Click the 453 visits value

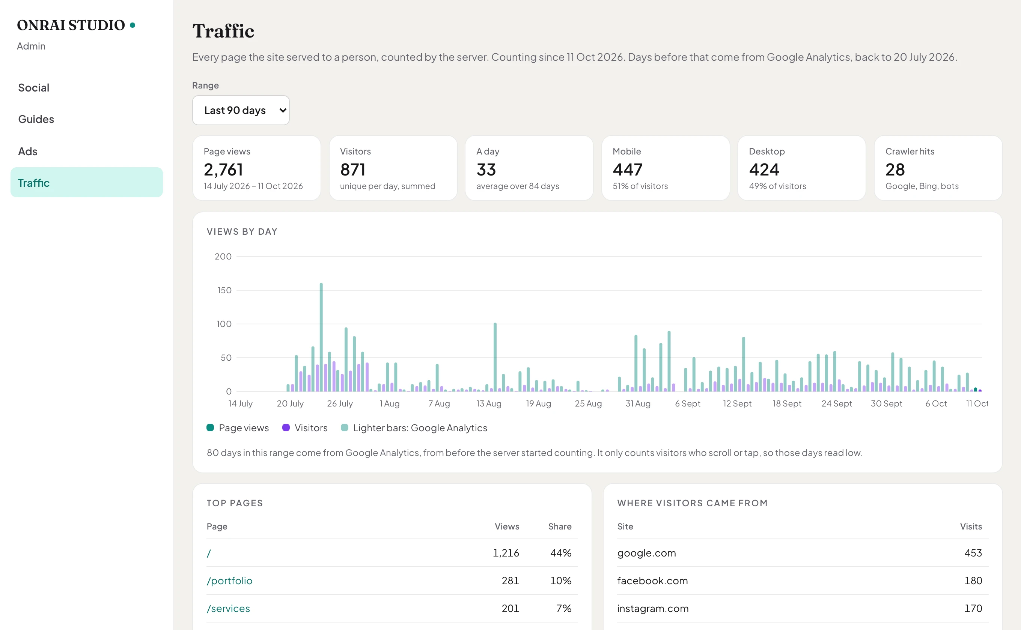coord(973,553)
